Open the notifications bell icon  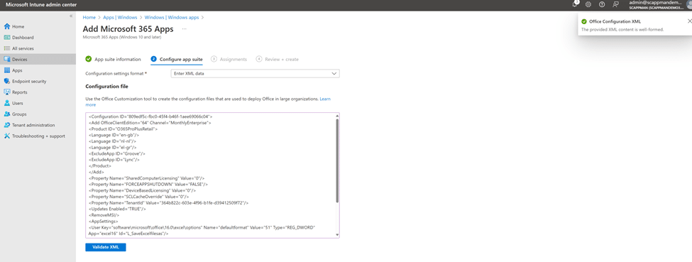(575, 4)
